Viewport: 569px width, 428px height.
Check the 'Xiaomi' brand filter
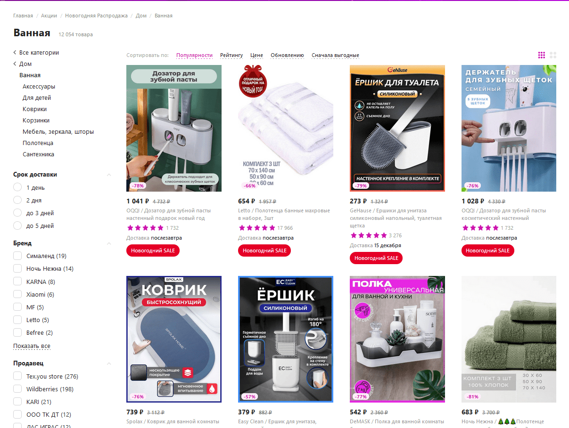tap(17, 294)
